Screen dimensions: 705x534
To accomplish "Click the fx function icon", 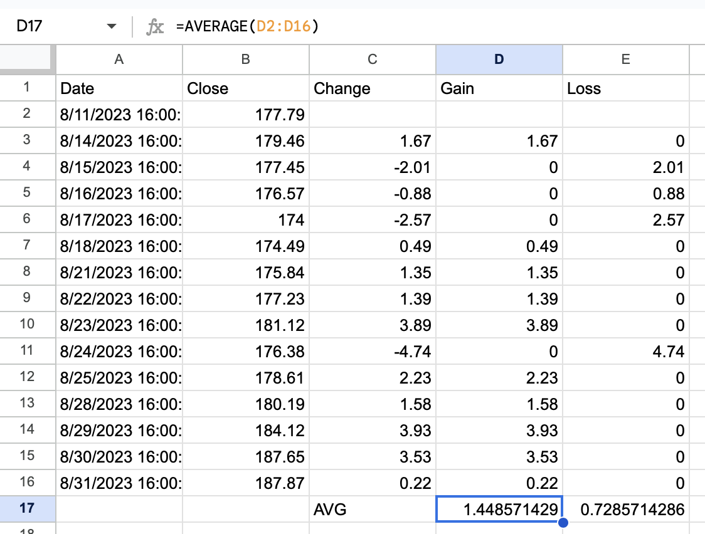I will tap(155, 26).
